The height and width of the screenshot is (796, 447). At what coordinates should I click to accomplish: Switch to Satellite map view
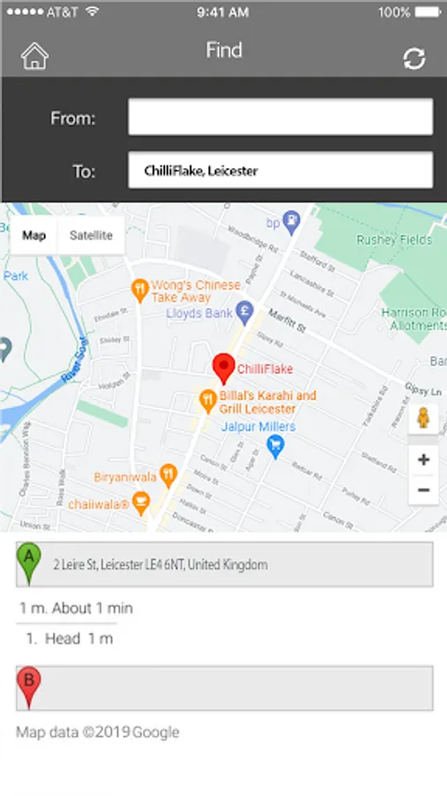[91, 235]
